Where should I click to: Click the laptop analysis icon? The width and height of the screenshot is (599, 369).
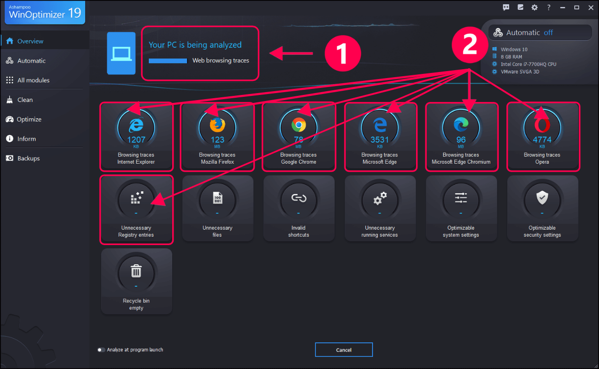pyautogui.click(x=121, y=53)
